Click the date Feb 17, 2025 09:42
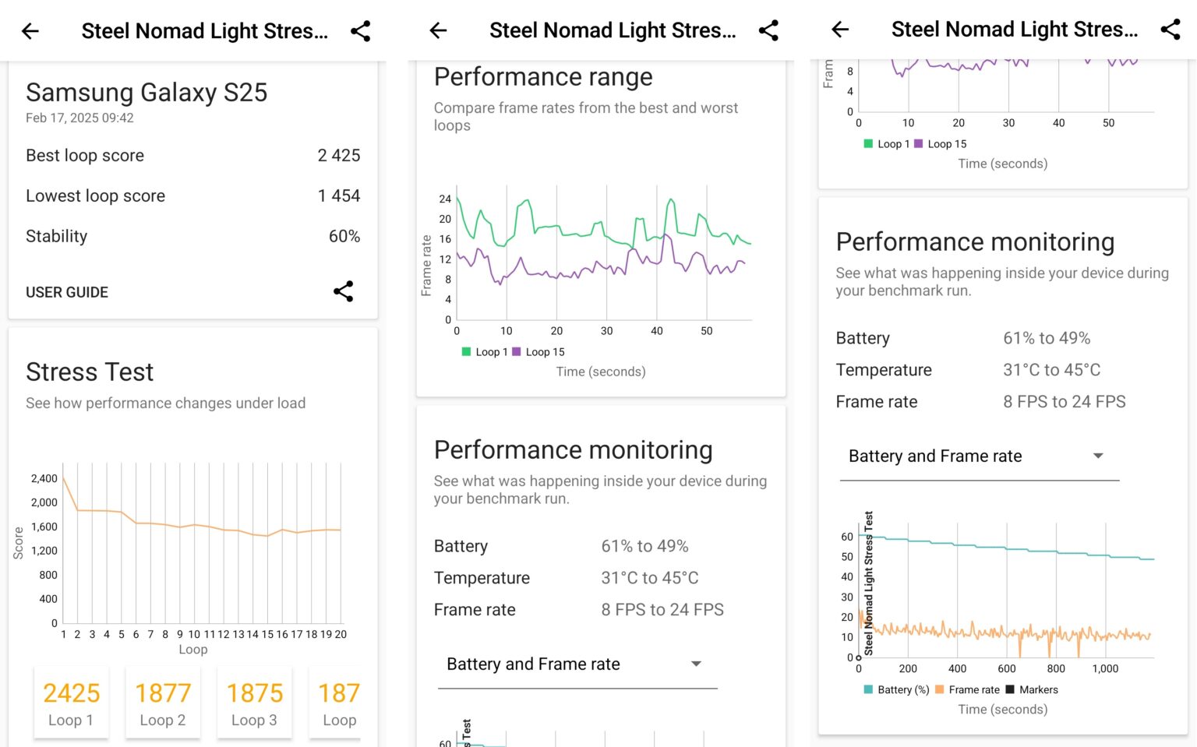 pos(79,118)
